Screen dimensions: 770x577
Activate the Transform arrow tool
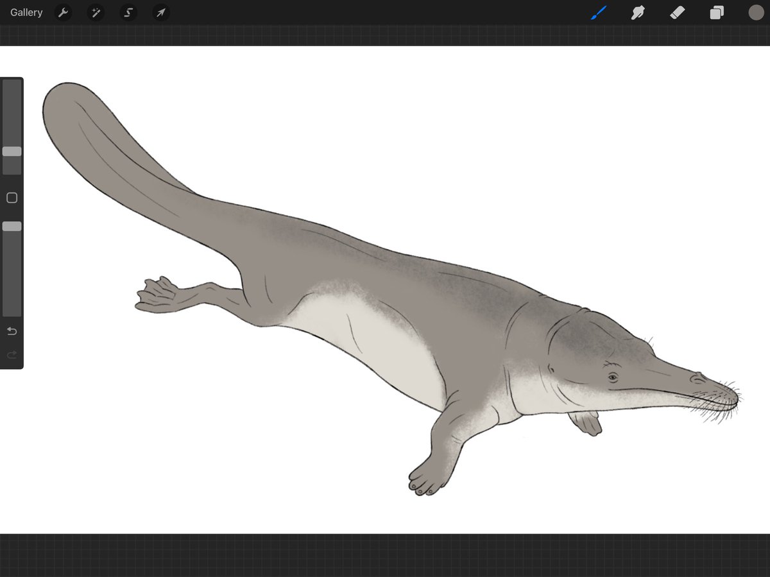click(160, 13)
